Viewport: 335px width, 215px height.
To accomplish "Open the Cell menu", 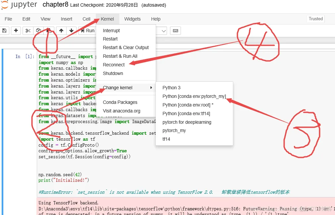I will point(86,19).
